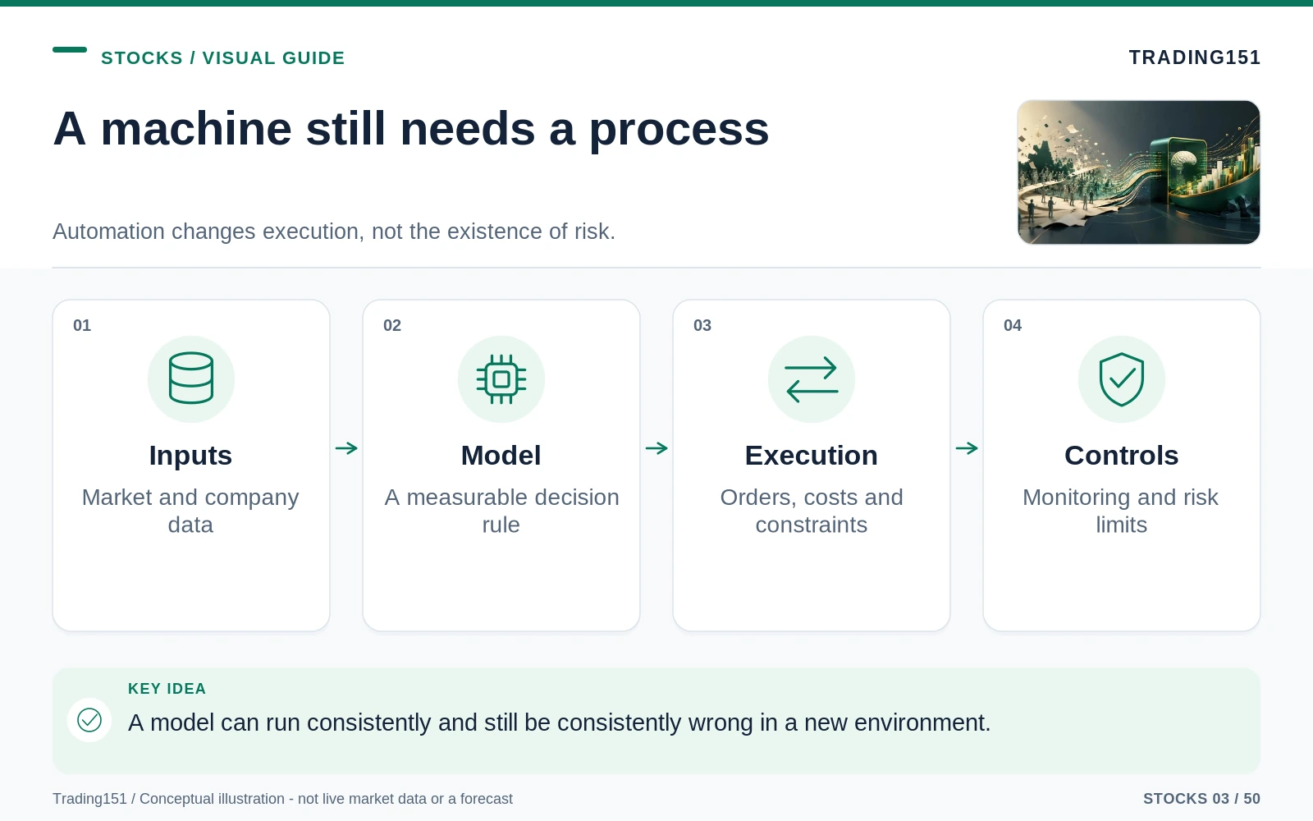The image size is (1313, 821).
Task: Click the circled checkmark icon beside Key Idea
Action: pos(89,720)
